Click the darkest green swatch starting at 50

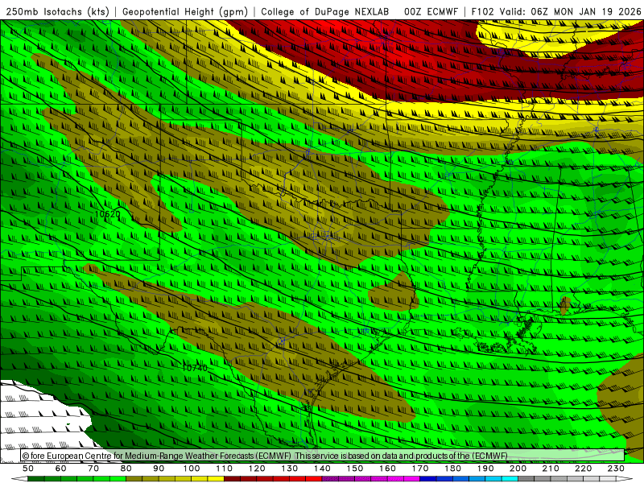point(35,478)
